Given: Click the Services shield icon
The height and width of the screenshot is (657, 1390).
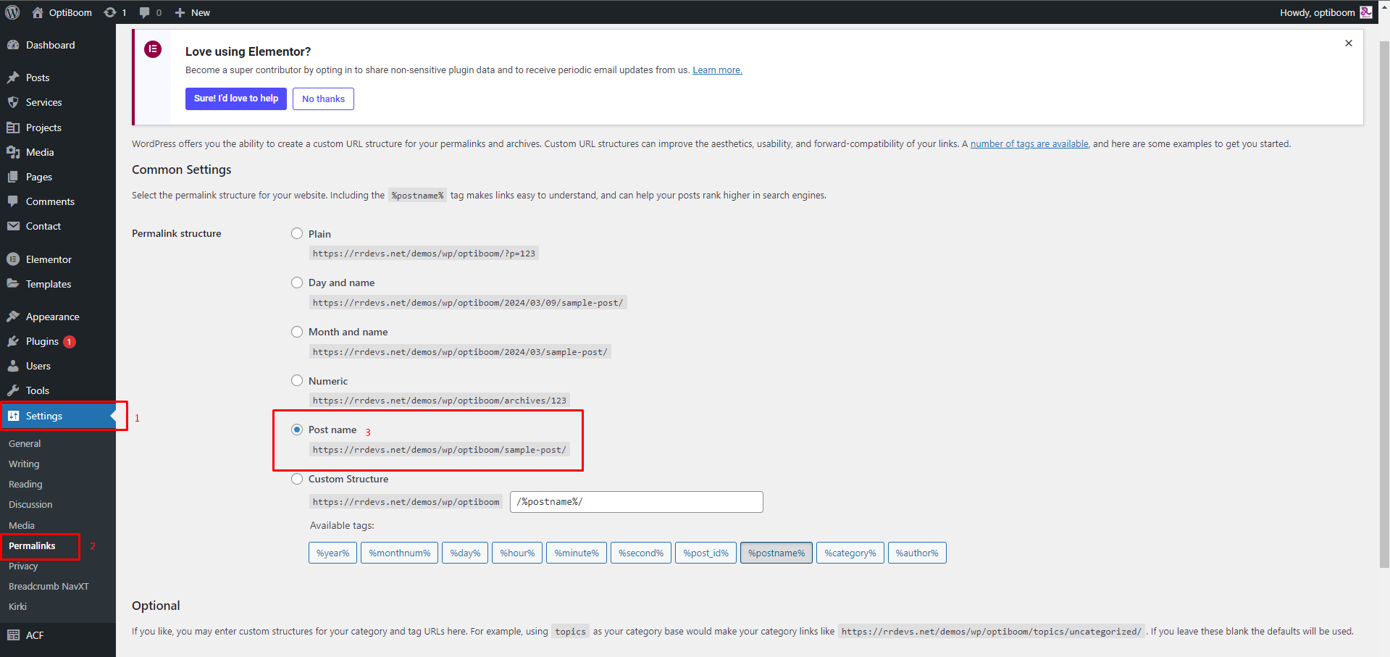Looking at the screenshot, I should (x=13, y=102).
